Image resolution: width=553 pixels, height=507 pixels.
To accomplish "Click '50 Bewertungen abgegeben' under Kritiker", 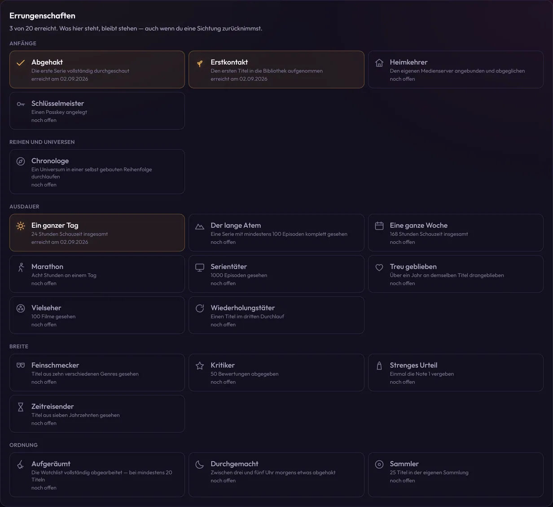I will [x=245, y=374].
